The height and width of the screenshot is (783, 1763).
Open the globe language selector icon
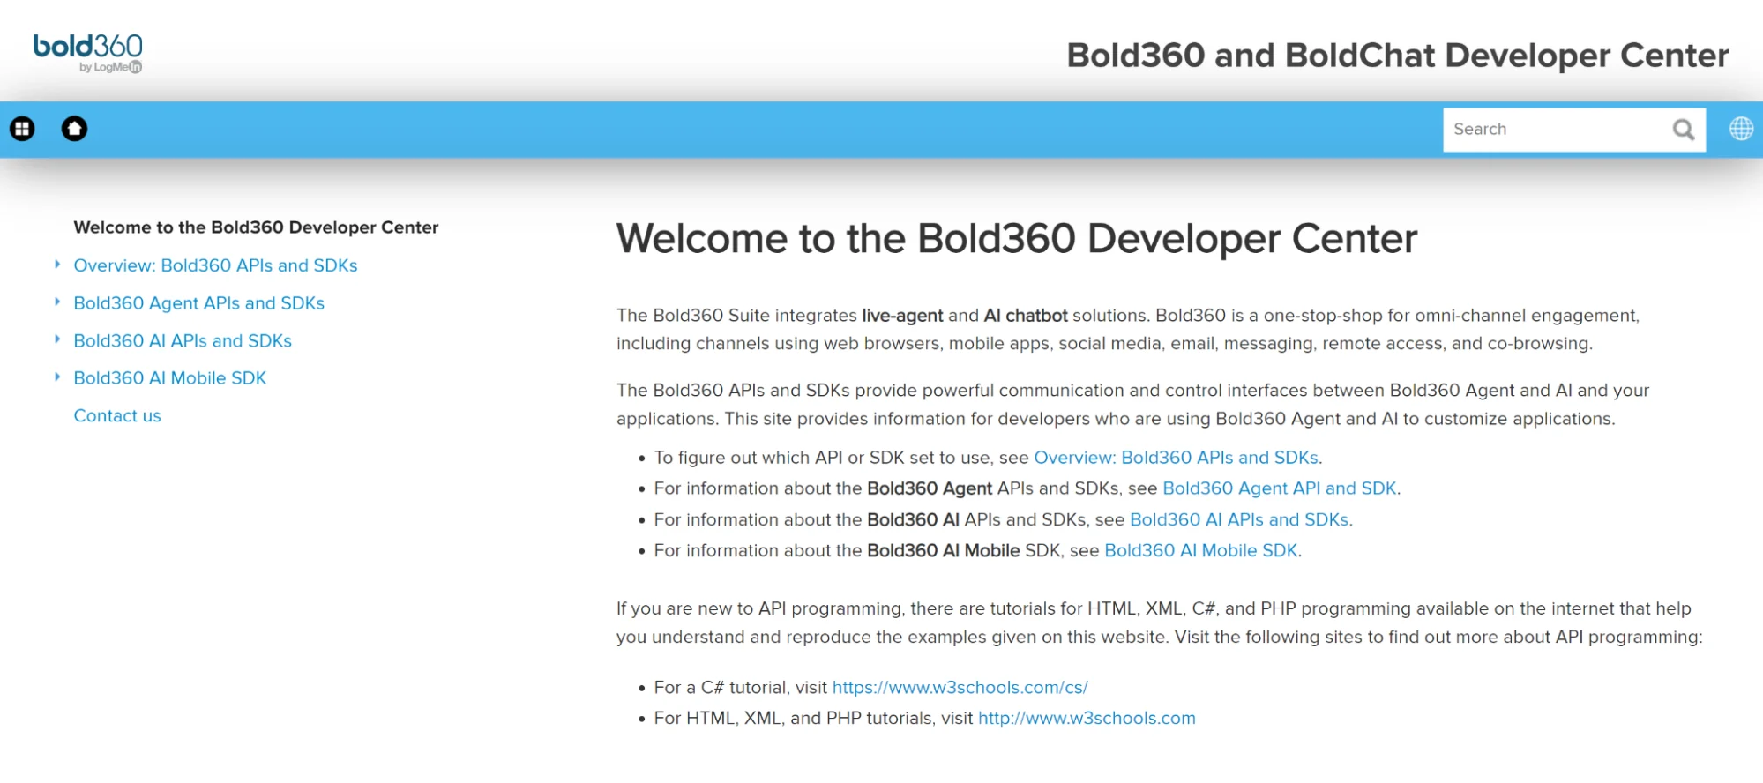tap(1741, 129)
